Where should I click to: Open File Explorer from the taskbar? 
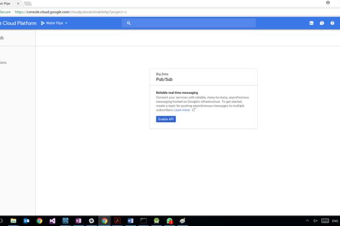pyautogui.click(x=14, y=221)
